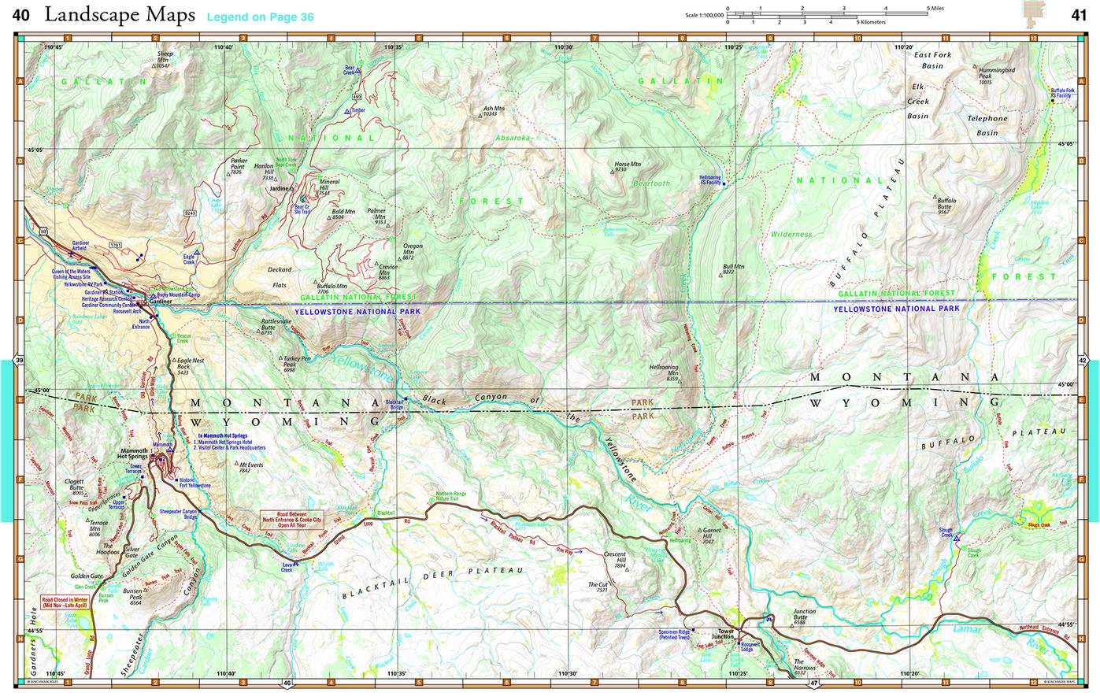Viewport: 1100px width, 700px height.
Task: Click the page number 40 header
Action: tap(22, 14)
